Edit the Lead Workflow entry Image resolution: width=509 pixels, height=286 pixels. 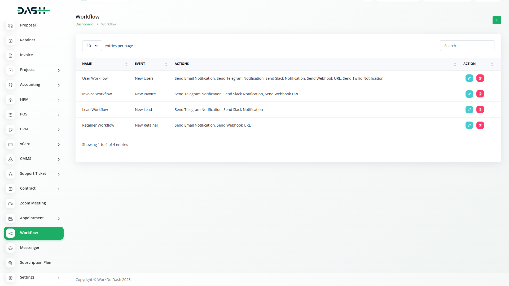tap(469, 110)
